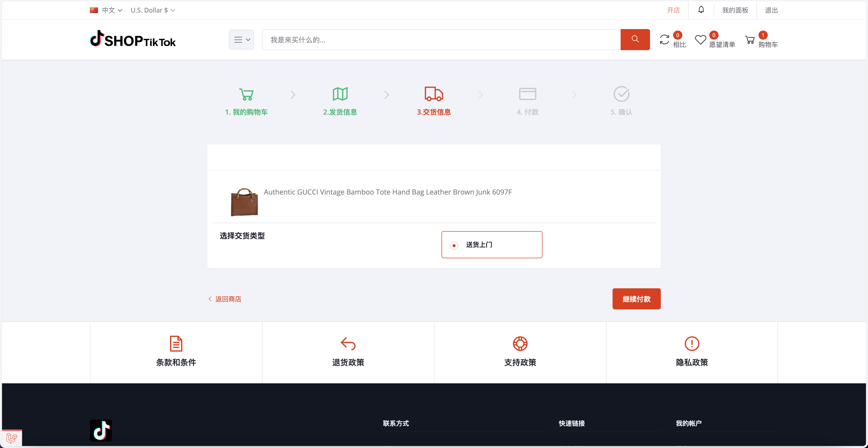The width and height of the screenshot is (868, 448).
Task: Click the terms document icon
Action: coord(176,343)
